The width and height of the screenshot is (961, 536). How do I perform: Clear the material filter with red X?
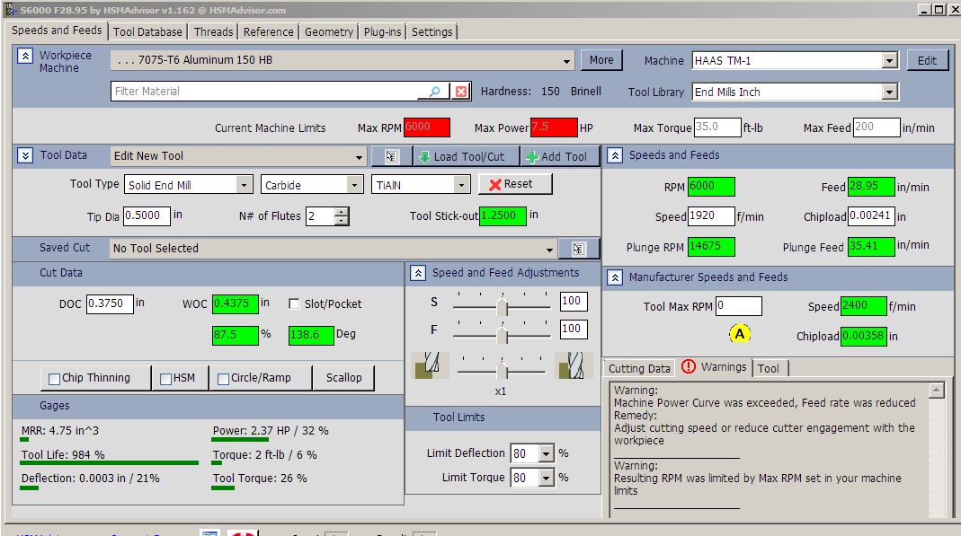click(460, 92)
